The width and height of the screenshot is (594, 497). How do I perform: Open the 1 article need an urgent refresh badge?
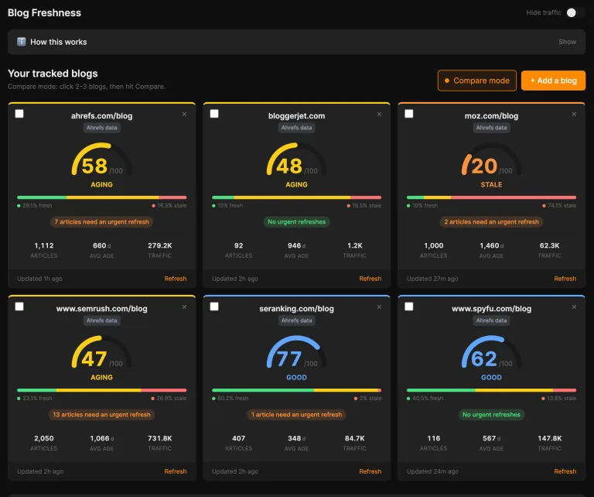[297, 414]
